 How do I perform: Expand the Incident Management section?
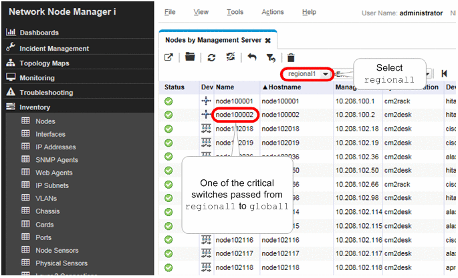(53, 48)
